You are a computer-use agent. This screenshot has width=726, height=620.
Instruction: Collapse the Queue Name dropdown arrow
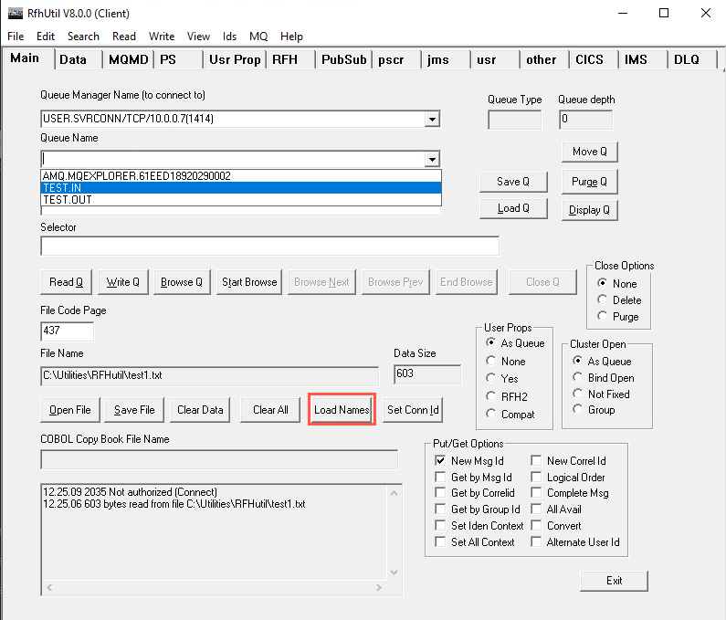pyautogui.click(x=432, y=159)
